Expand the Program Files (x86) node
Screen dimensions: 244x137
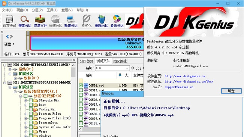click(26, 118)
